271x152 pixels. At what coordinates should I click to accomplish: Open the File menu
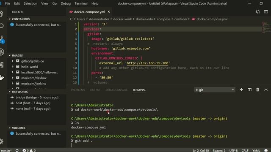point(8,3)
